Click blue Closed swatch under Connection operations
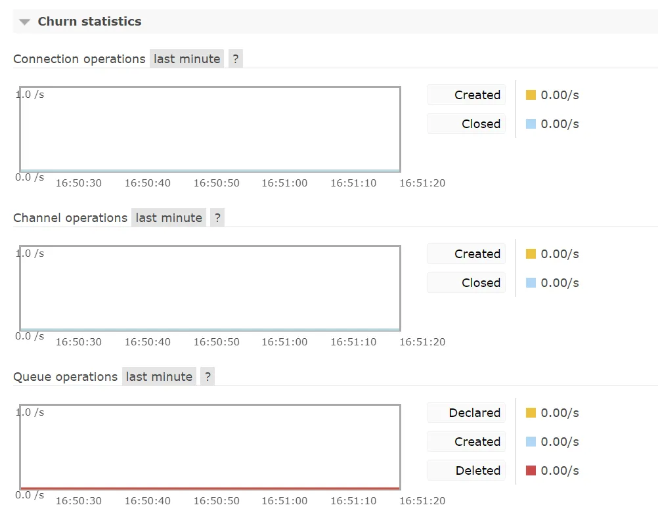 (x=531, y=123)
